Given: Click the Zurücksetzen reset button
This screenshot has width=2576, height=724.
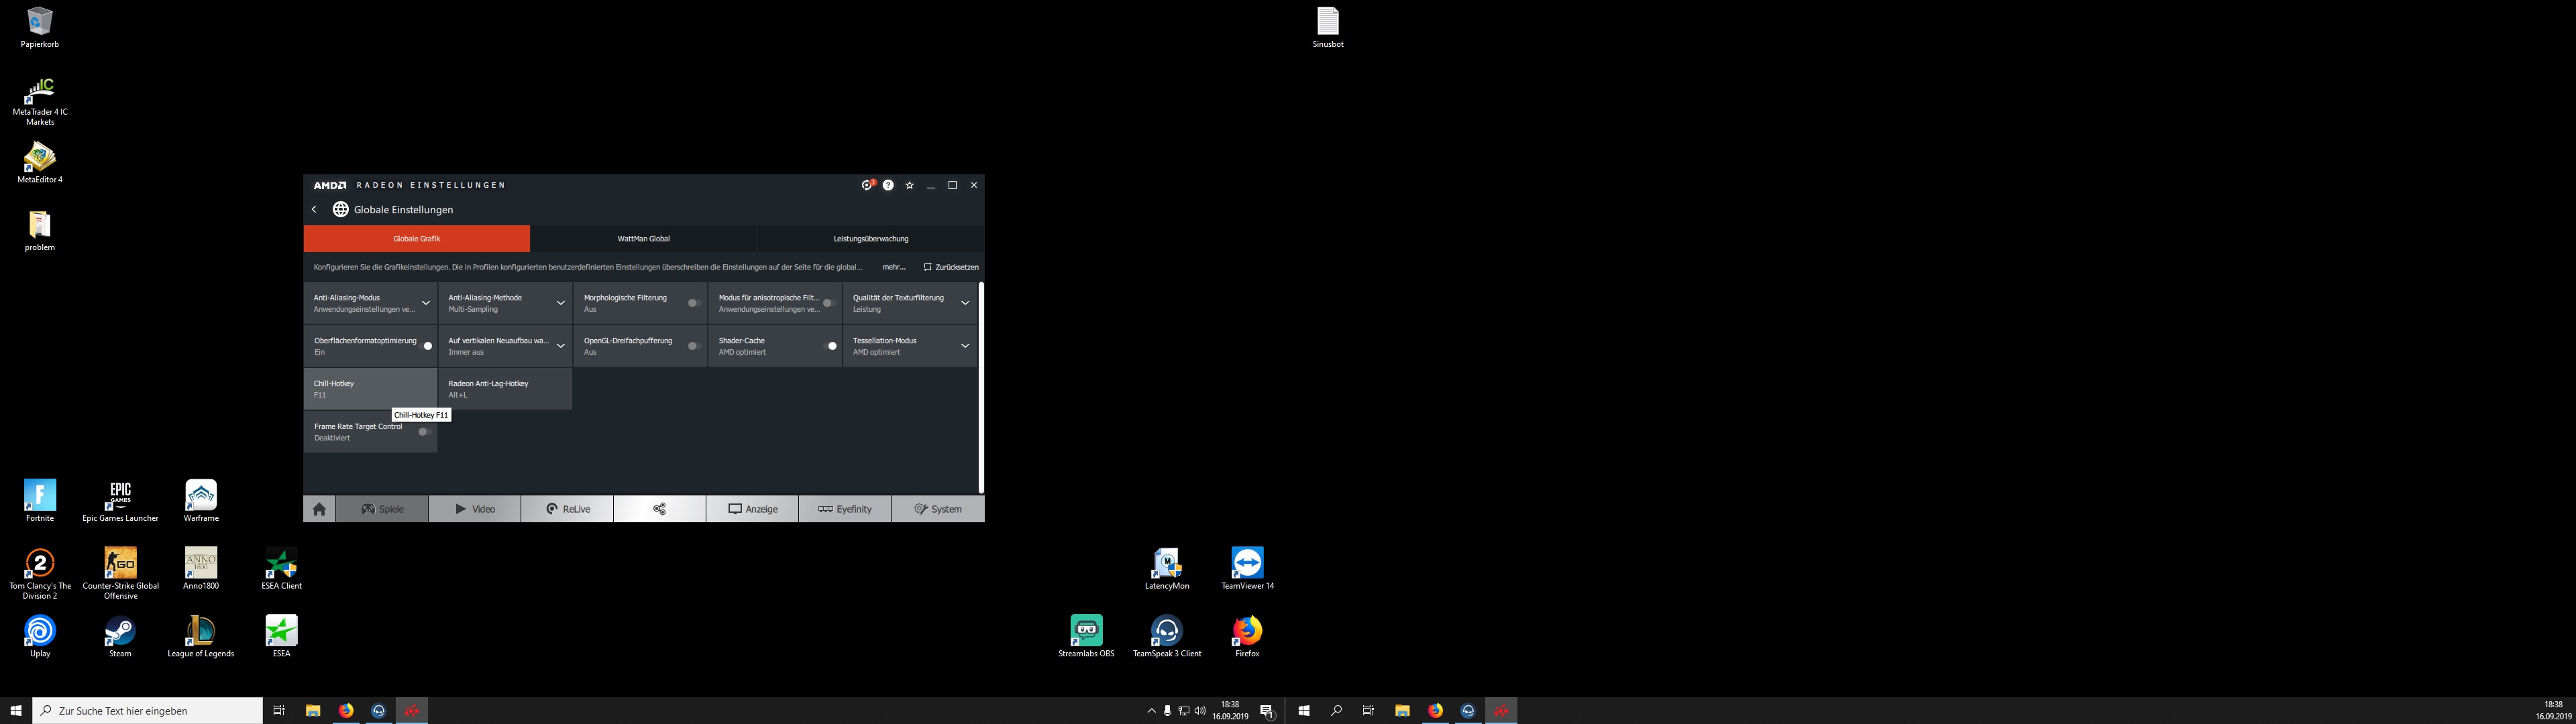Looking at the screenshot, I should click(x=951, y=267).
